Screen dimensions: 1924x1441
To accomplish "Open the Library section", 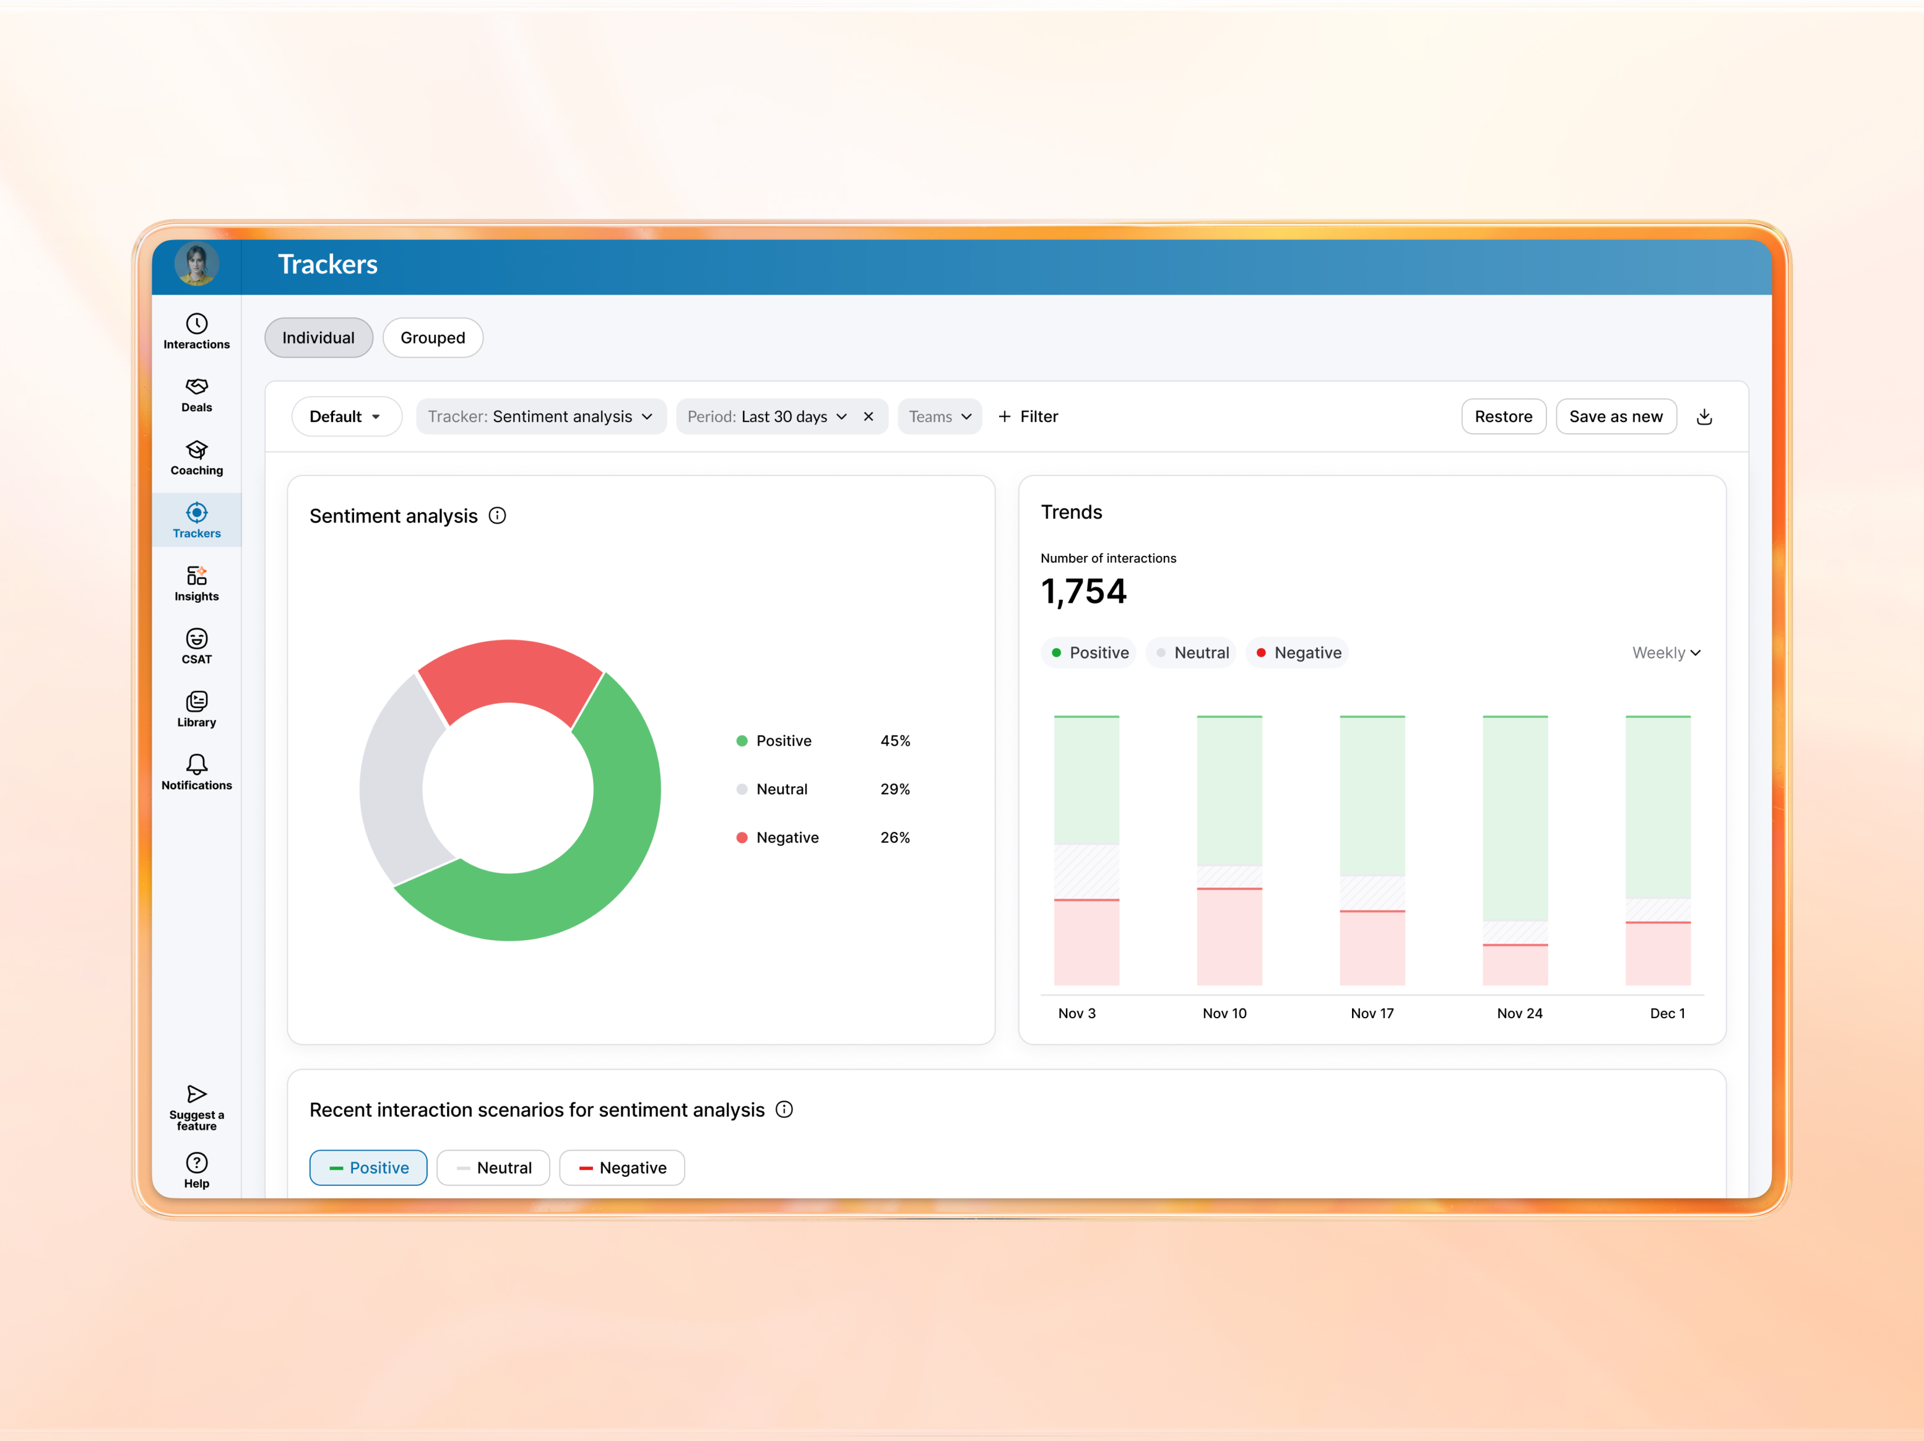I will 197,709.
